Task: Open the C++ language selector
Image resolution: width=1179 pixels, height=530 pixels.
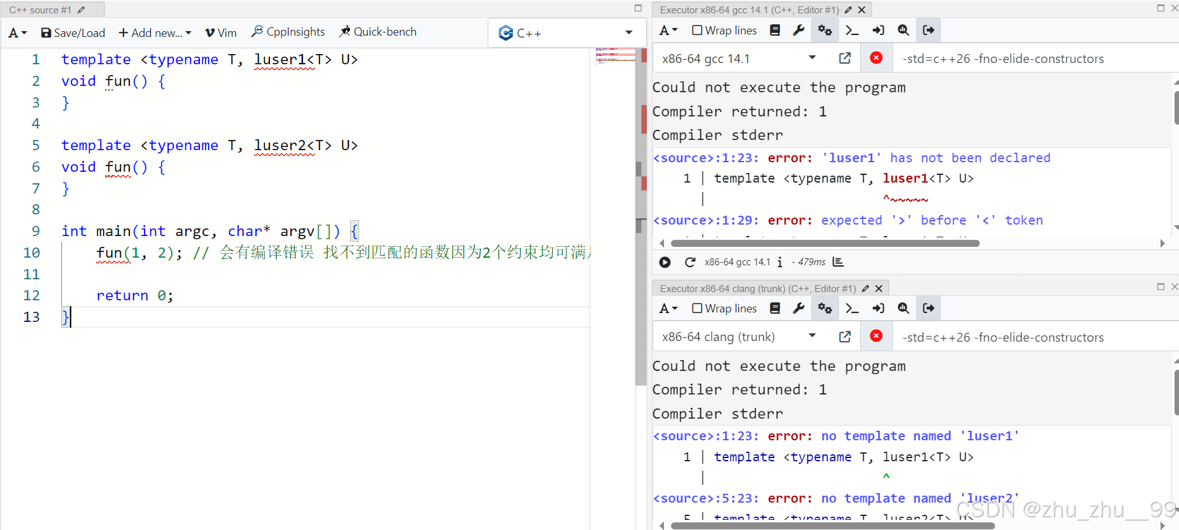Action: coord(565,33)
